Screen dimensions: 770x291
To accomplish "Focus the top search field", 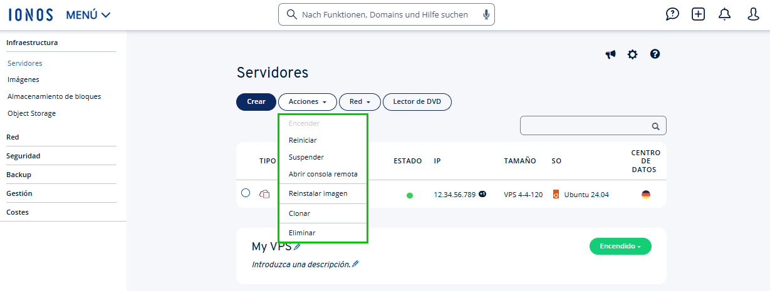I will 386,14.
